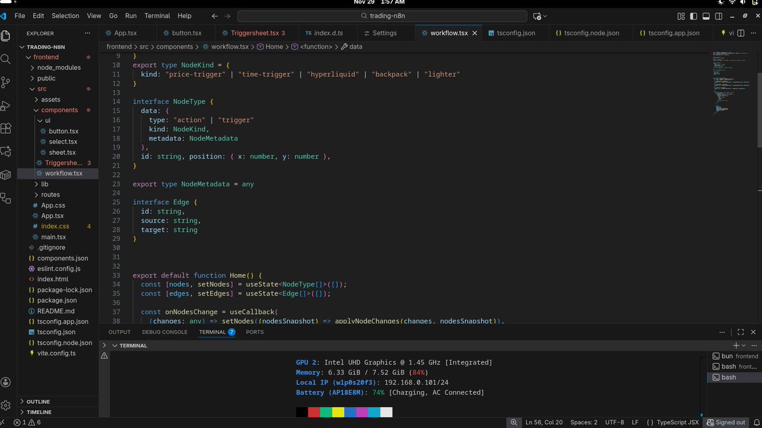Click the trading-n8n command center search box
Image resolution: width=762 pixels, height=428 pixels.
click(382, 16)
